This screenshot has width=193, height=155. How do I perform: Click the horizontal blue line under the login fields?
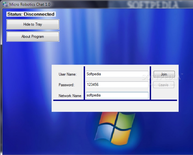pyautogui.click(x=115, y=100)
